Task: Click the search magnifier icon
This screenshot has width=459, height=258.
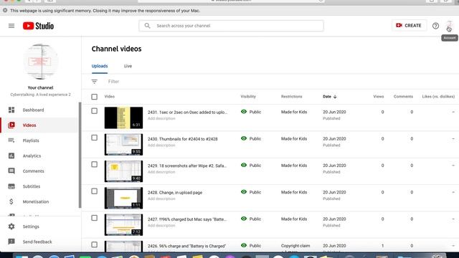Action: (147, 26)
